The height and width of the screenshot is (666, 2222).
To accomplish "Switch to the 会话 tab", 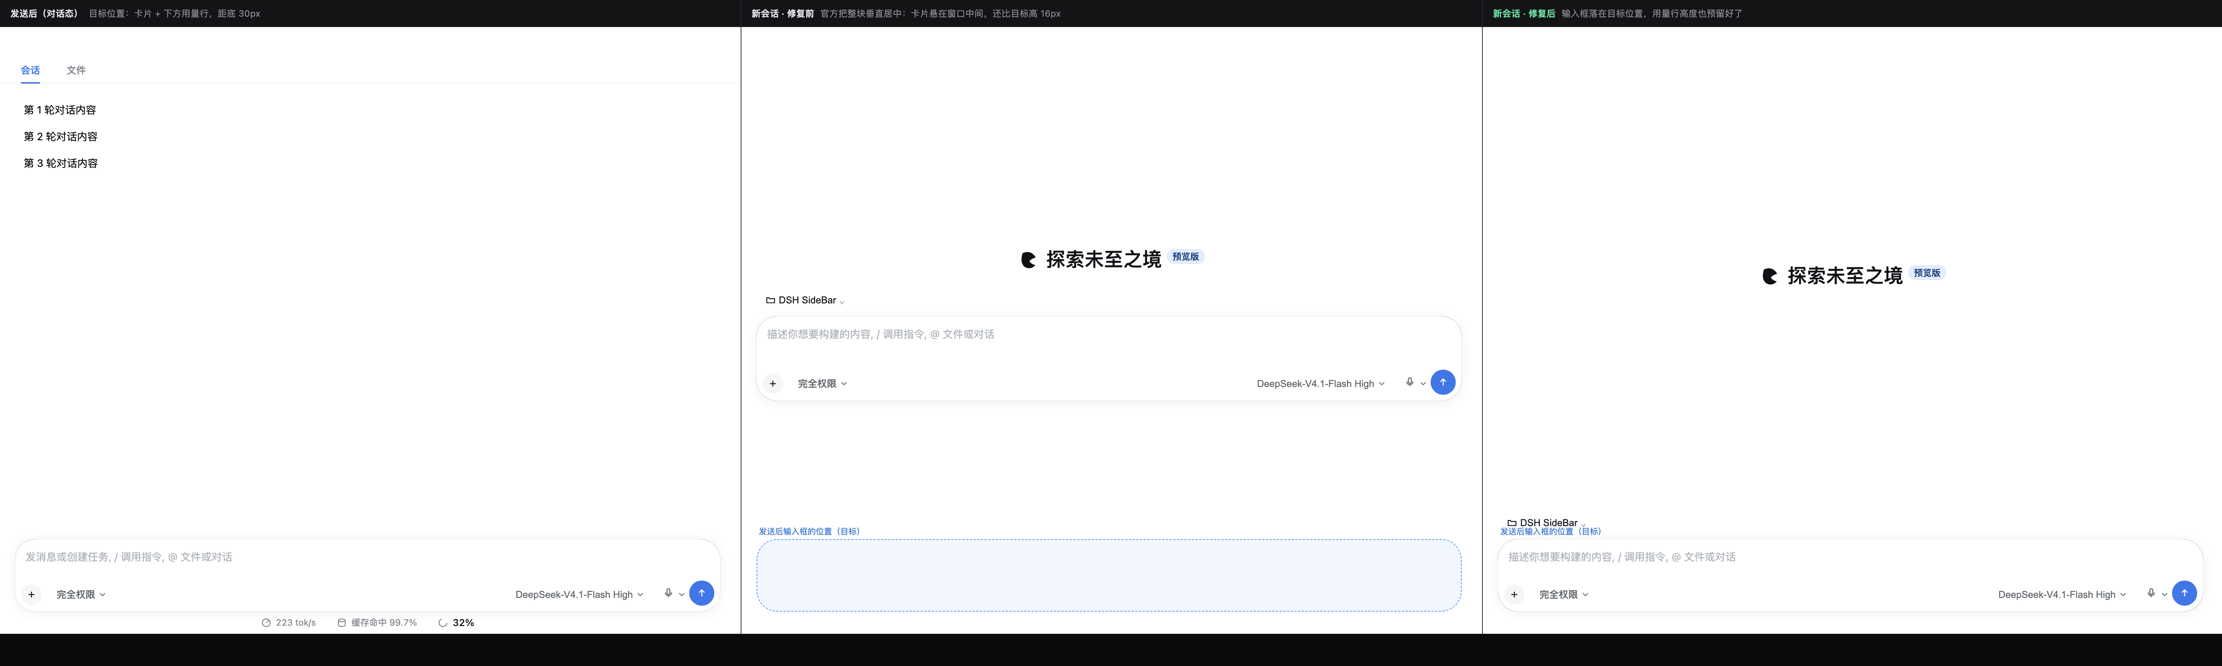I will click(x=30, y=71).
